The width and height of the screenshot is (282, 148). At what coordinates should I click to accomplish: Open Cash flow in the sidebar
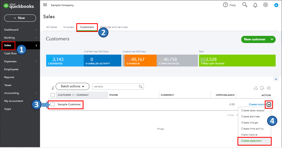(10, 53)
